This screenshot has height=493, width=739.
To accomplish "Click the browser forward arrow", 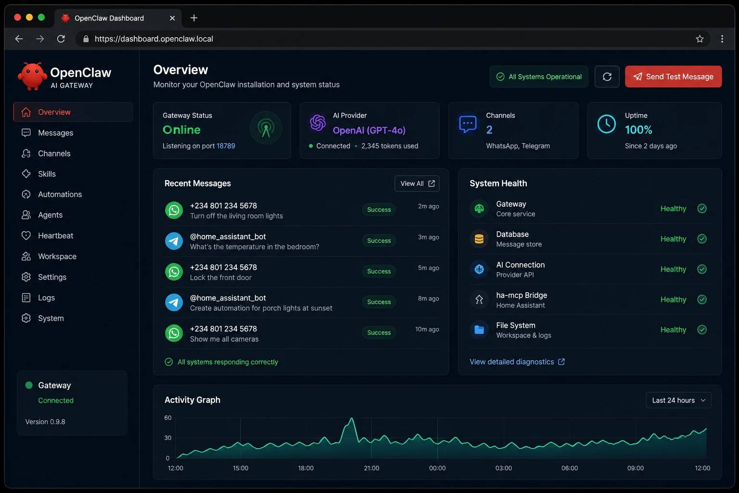I will click(x=40, y=39).
